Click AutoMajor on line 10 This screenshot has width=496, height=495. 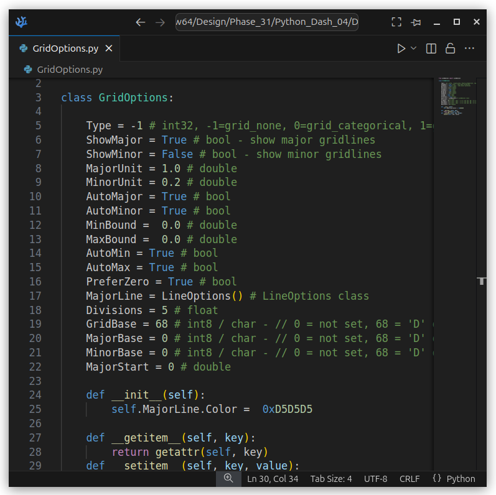click(115, 197)
